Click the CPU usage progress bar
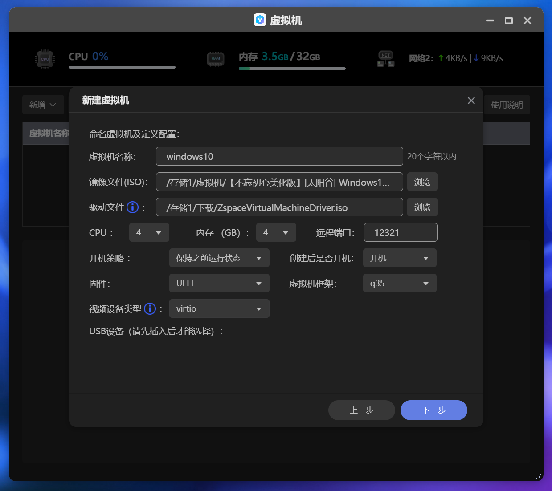This screenshot has width=552, height=491. coord(122,68)
